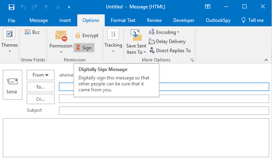
Task: Collapse the ribbon with the arrow
Action: [x=266, y=60]
